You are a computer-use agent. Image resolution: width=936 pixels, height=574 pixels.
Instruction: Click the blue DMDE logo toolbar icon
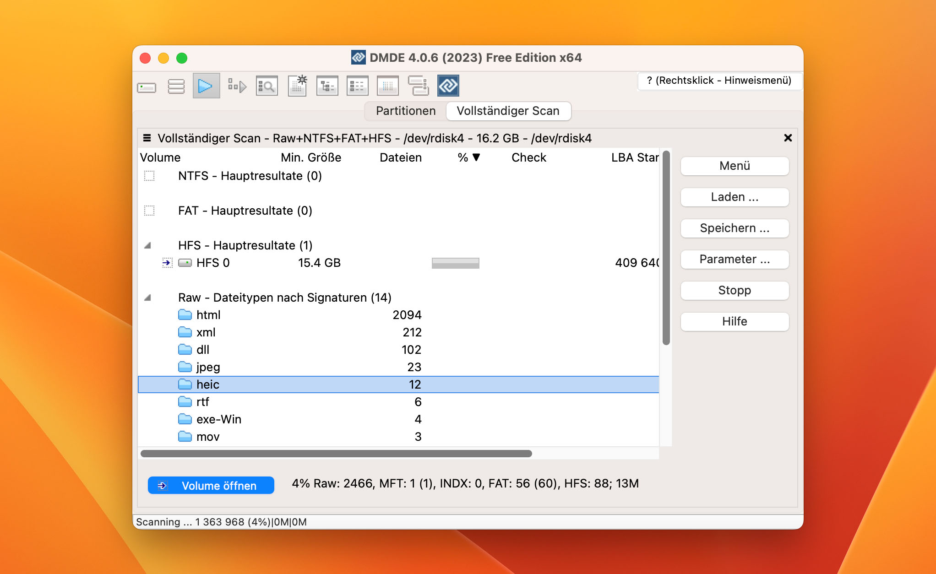(448, 86)
